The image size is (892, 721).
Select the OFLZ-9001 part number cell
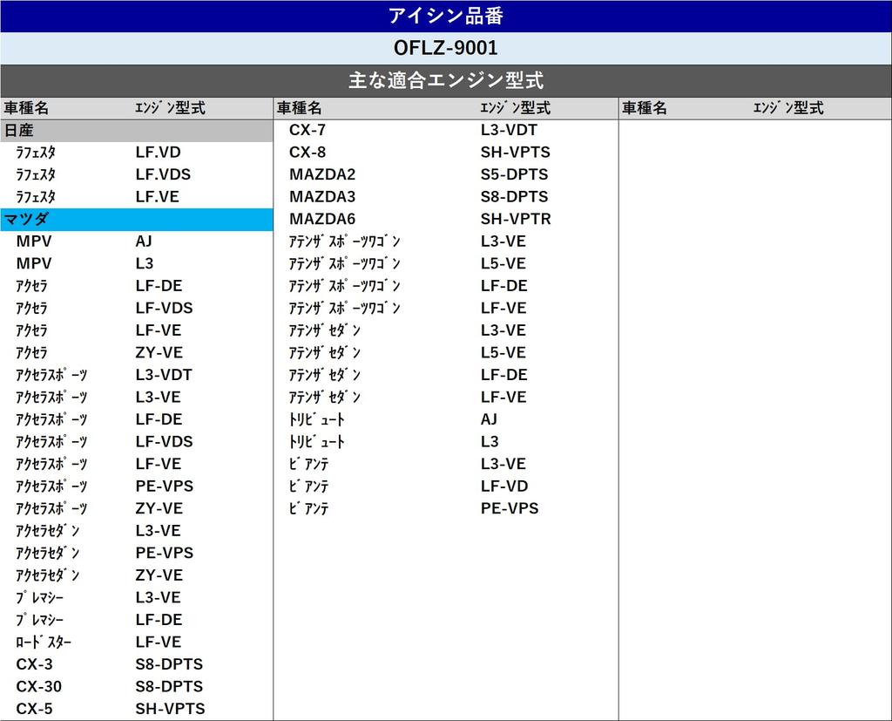[x=445, y=48]
